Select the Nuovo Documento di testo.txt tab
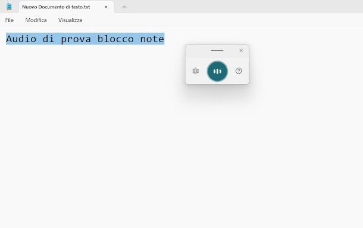Viewport: 363px width, 228px height. tap(67, 7)
